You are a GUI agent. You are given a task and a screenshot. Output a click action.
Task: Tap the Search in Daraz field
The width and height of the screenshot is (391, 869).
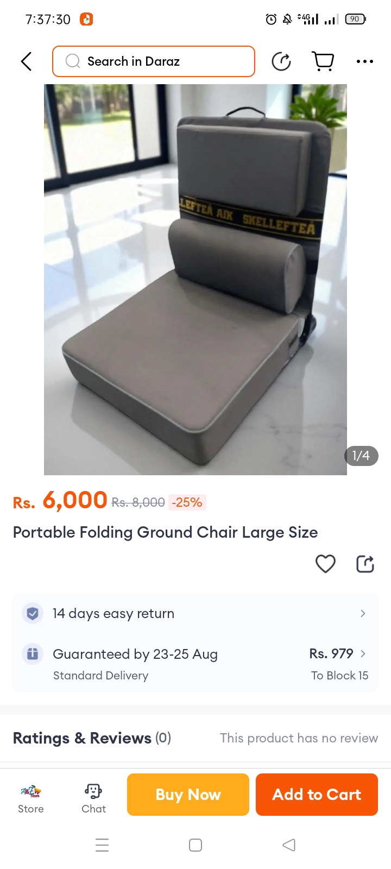coord(154,61)
